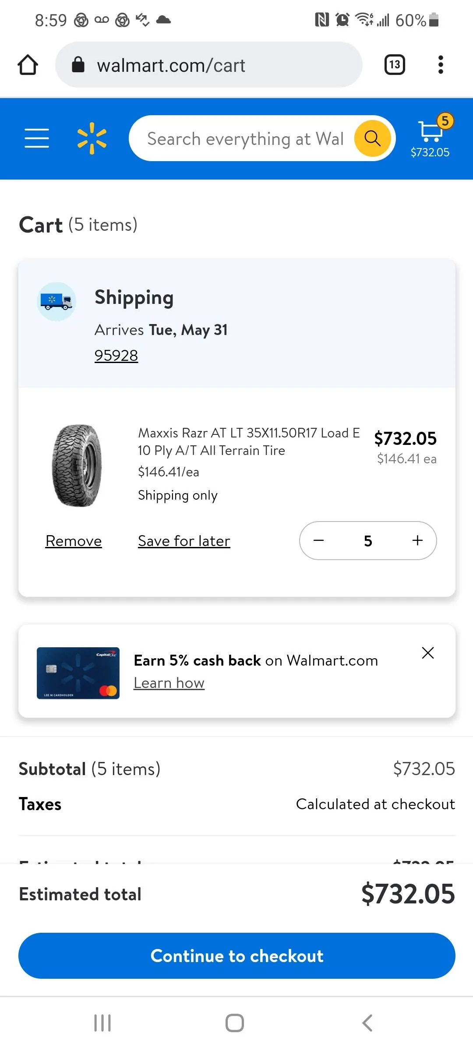Tap the Android back navigation arrow
Viewport: 473px width, 1051px height.
coord(367,1023)
